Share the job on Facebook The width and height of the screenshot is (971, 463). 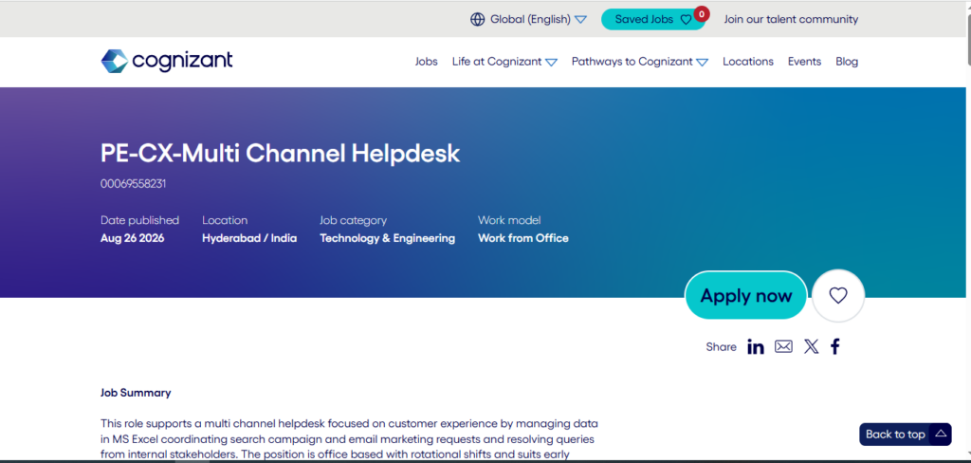(834, 346)
